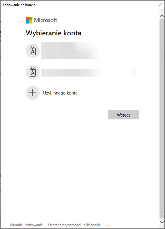Open the three-dot menu beside second account
The width and height of the screenshot is (165, 229).
coord(135,72)
